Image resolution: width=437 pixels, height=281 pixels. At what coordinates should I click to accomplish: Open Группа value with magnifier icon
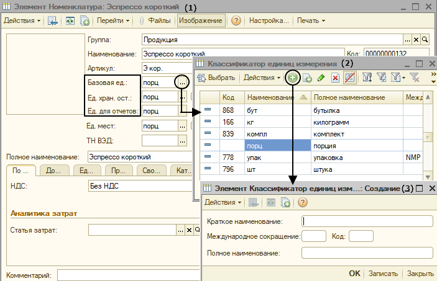[425, 40]
